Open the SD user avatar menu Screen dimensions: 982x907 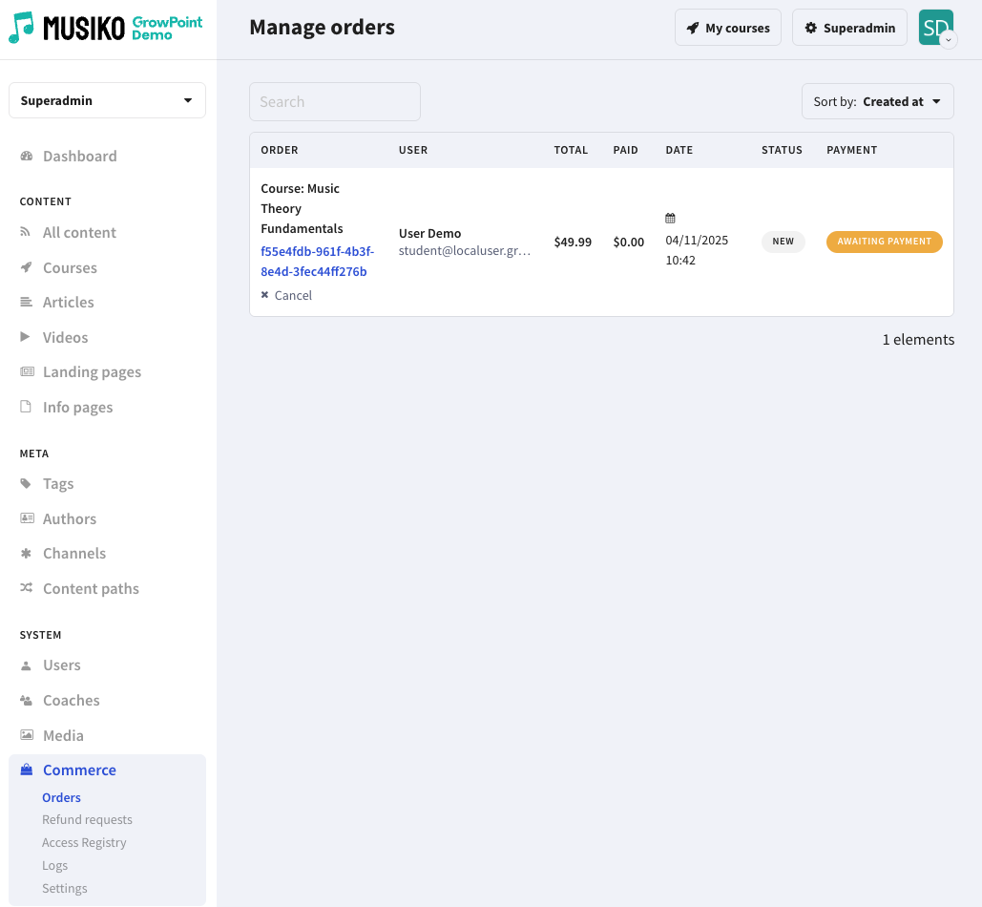pyautogui.click(x=936, y=28)
